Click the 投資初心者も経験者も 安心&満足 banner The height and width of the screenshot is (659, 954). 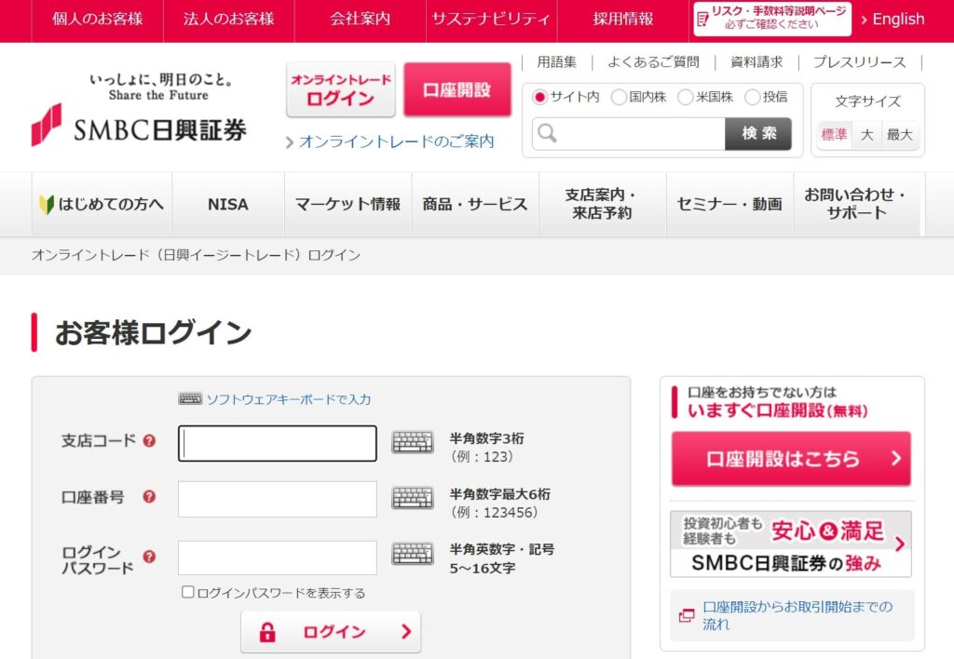pyautogui.click(x=790, y=544)
